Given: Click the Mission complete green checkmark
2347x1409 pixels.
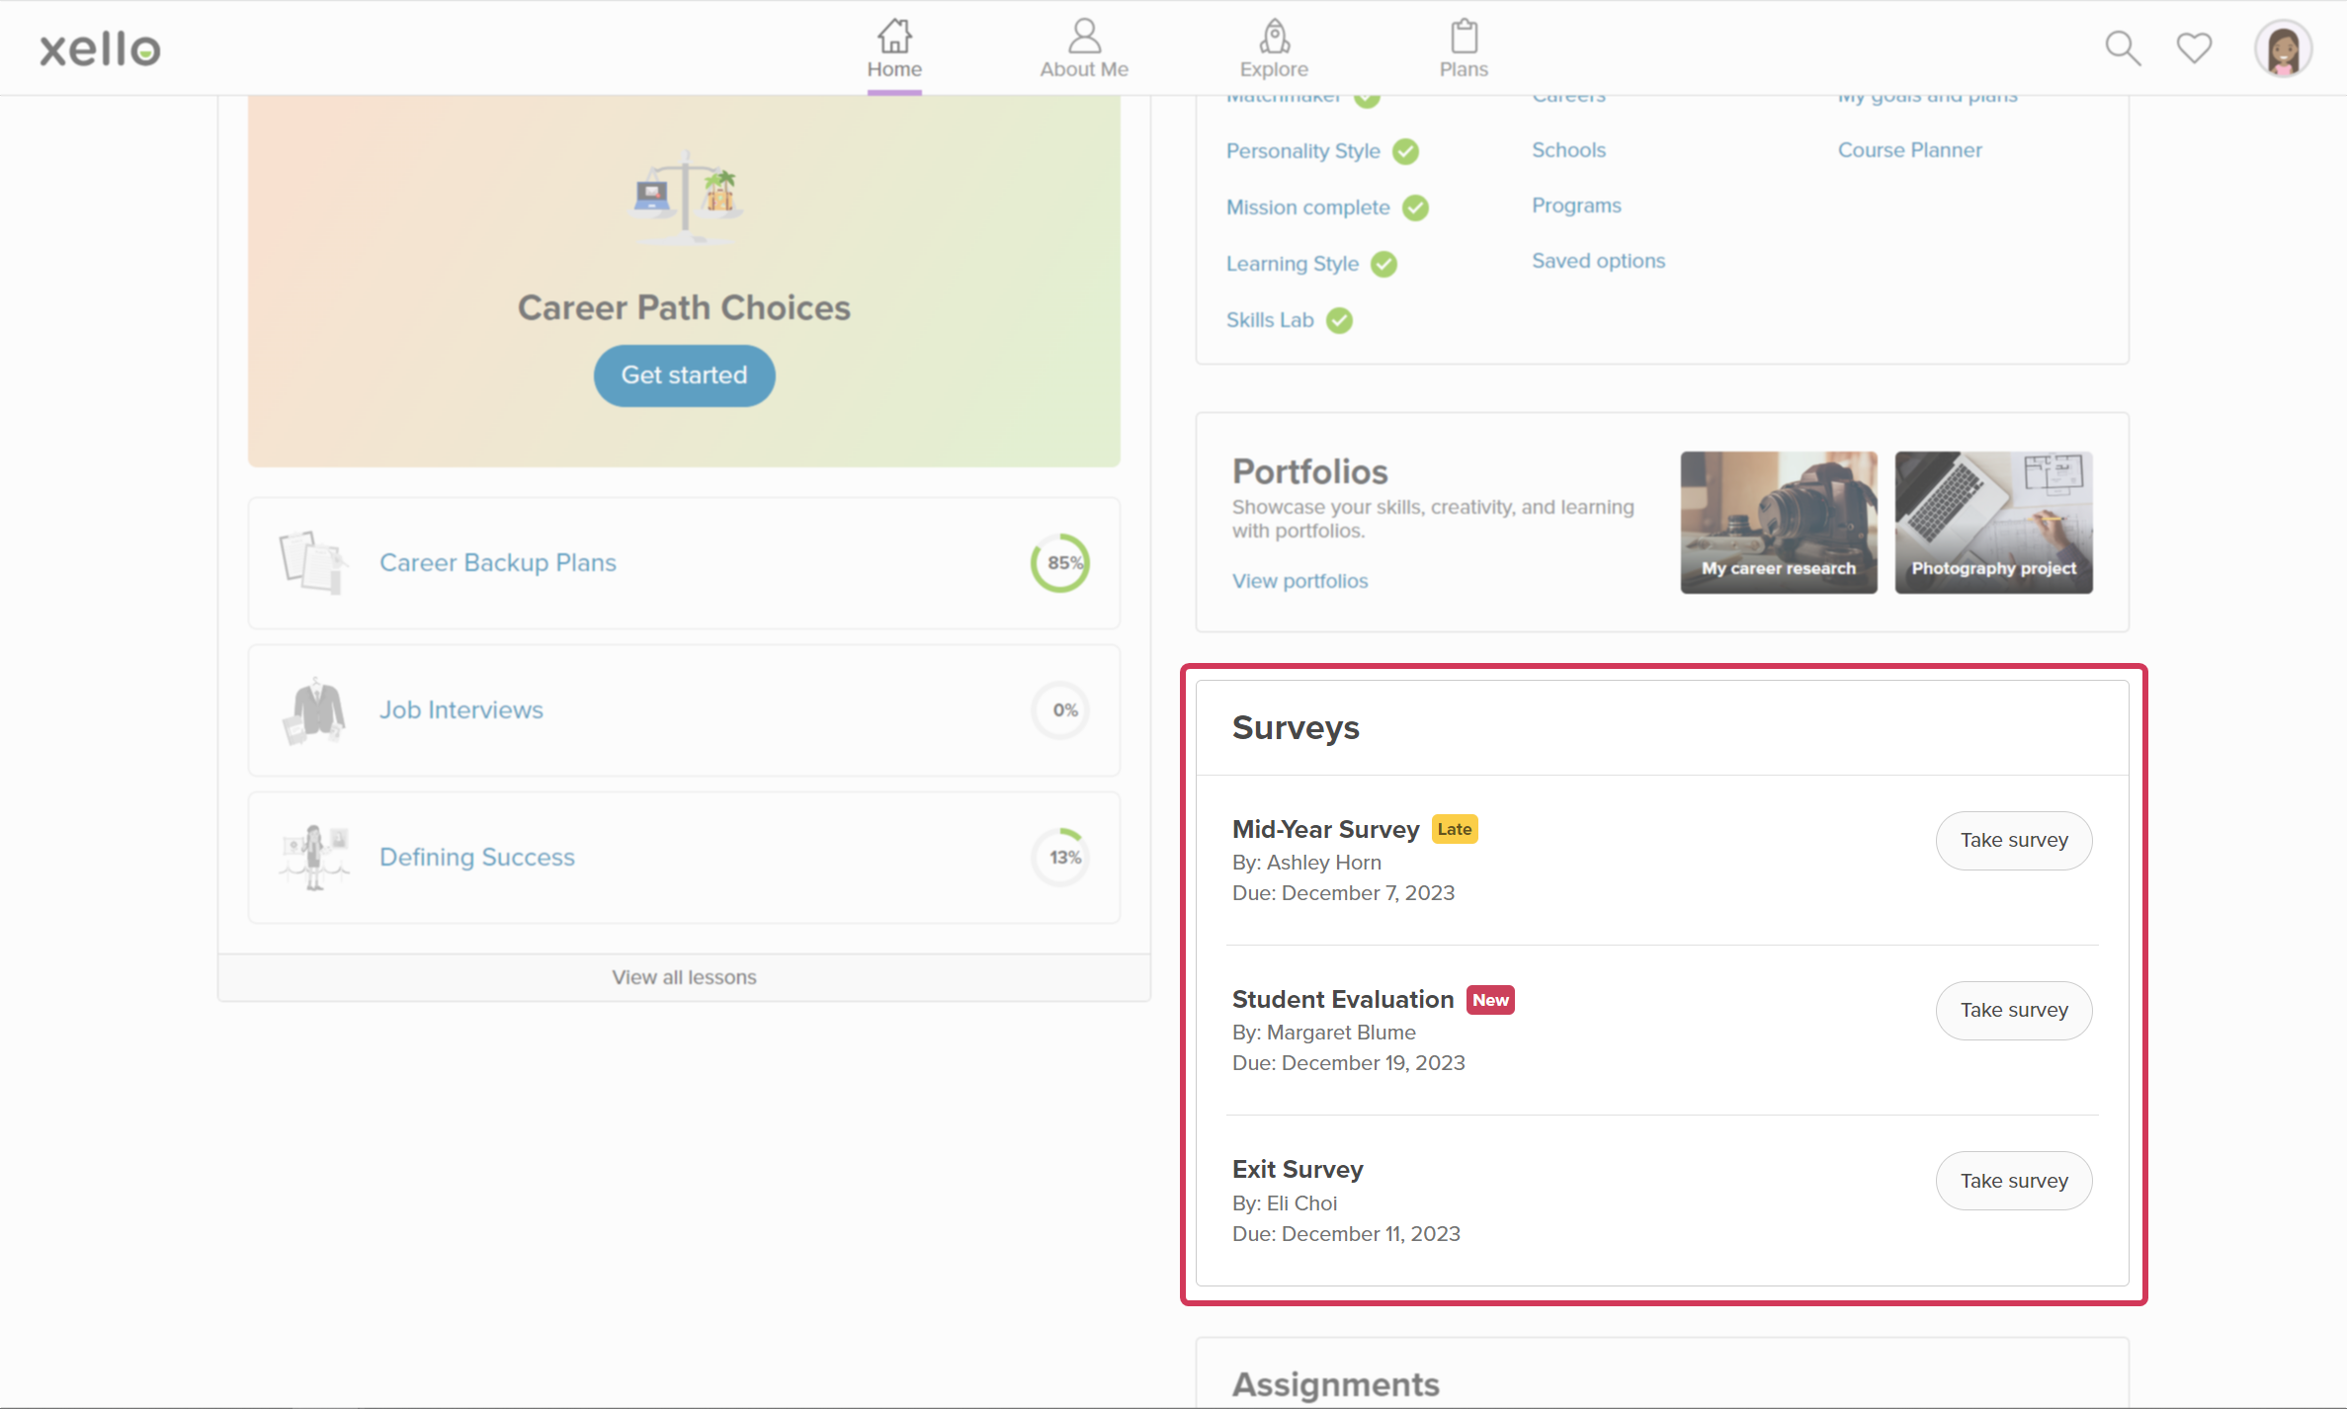Looking at the screenshot, I should coord(1415,207).
